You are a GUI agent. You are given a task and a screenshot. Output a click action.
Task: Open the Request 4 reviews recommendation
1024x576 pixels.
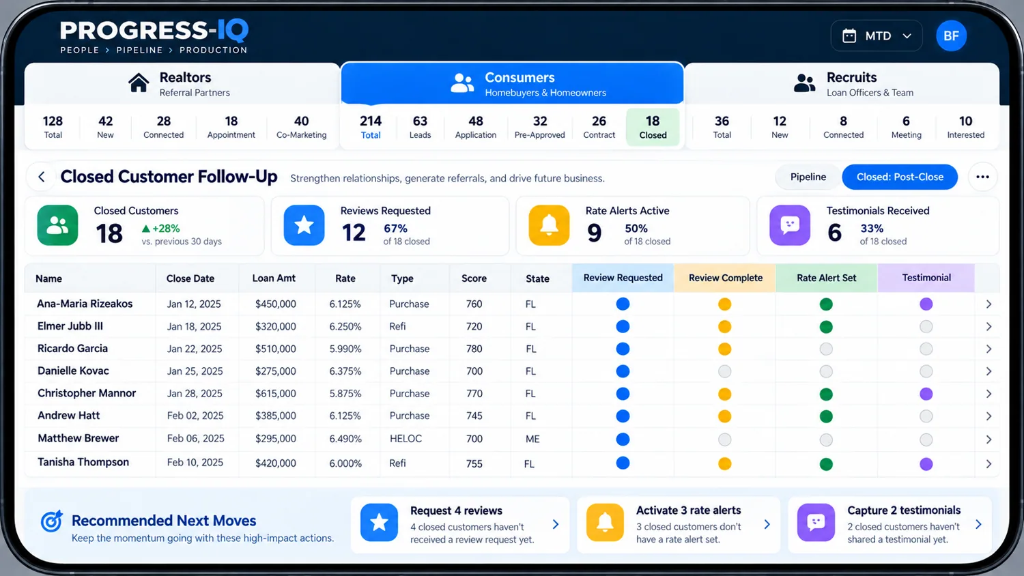[x=460, y=524]
